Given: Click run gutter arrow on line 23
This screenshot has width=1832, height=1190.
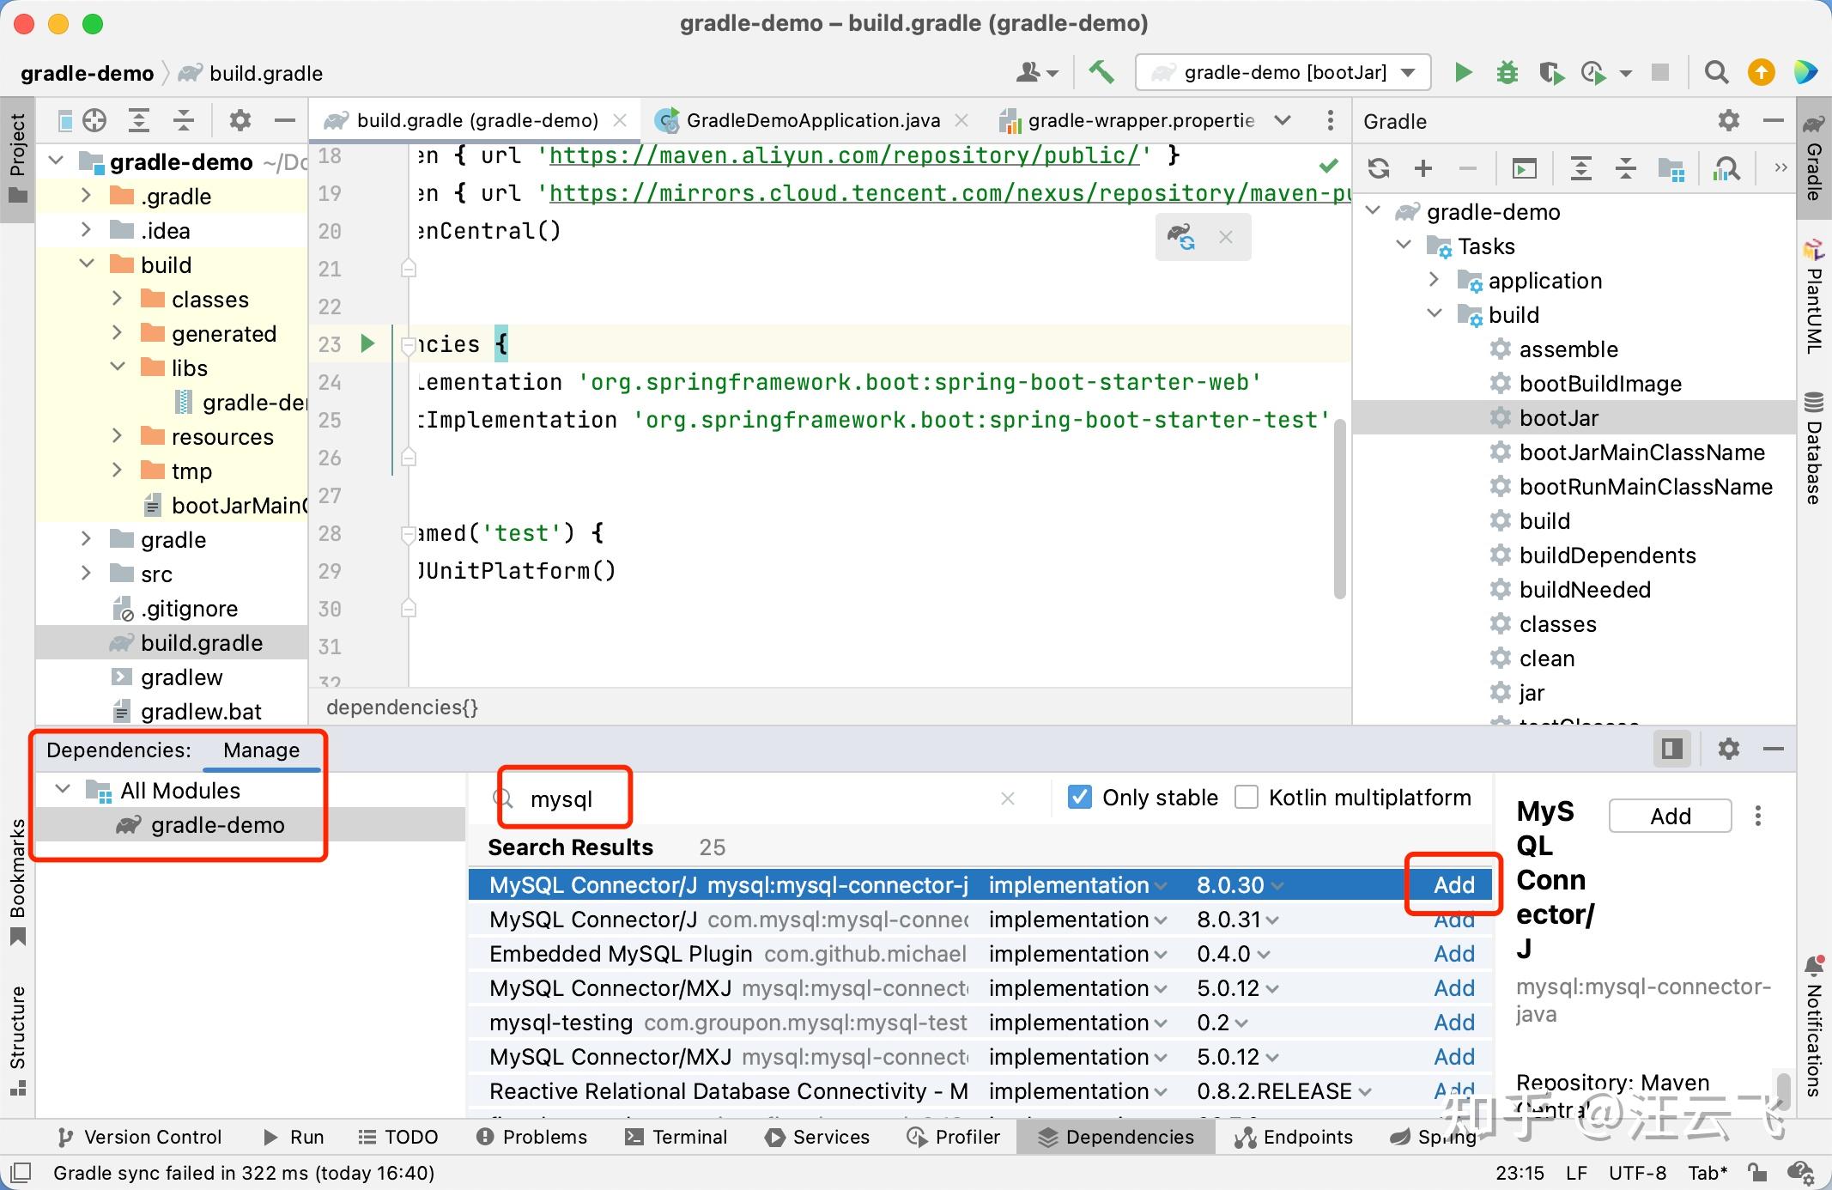Looking at the screenshot, I should coord(368,344).
